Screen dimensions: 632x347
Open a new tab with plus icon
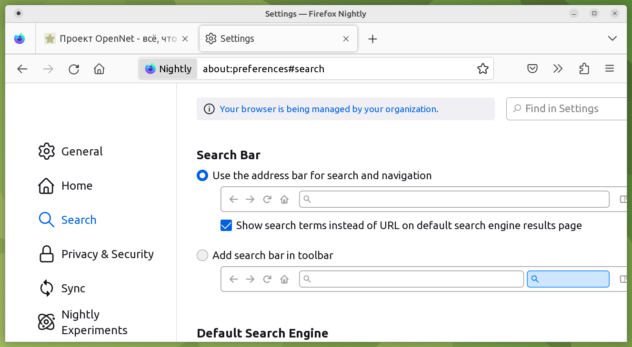pyautogui.click(x=372, y=39)
